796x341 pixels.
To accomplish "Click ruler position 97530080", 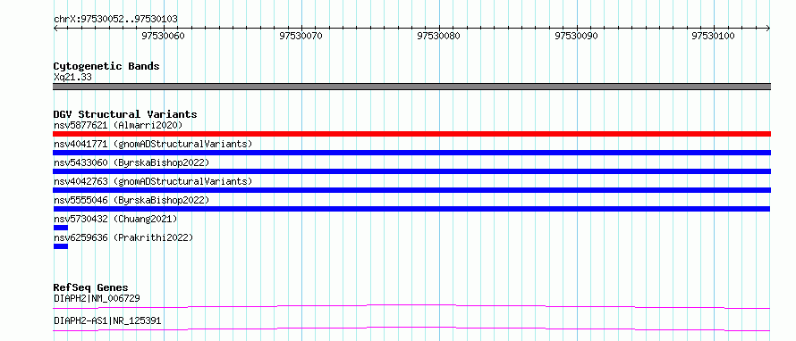I will coord(438,36).
